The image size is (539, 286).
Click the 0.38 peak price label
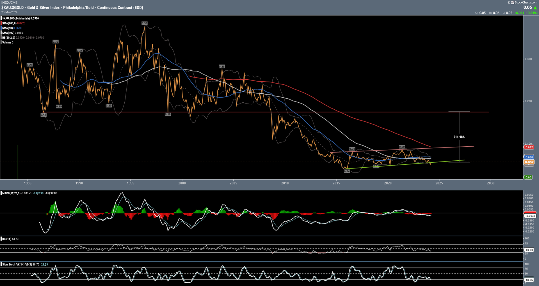(145, 23)
